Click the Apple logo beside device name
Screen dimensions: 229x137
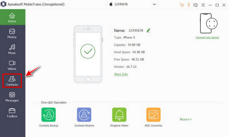click(x=111, y=4)
